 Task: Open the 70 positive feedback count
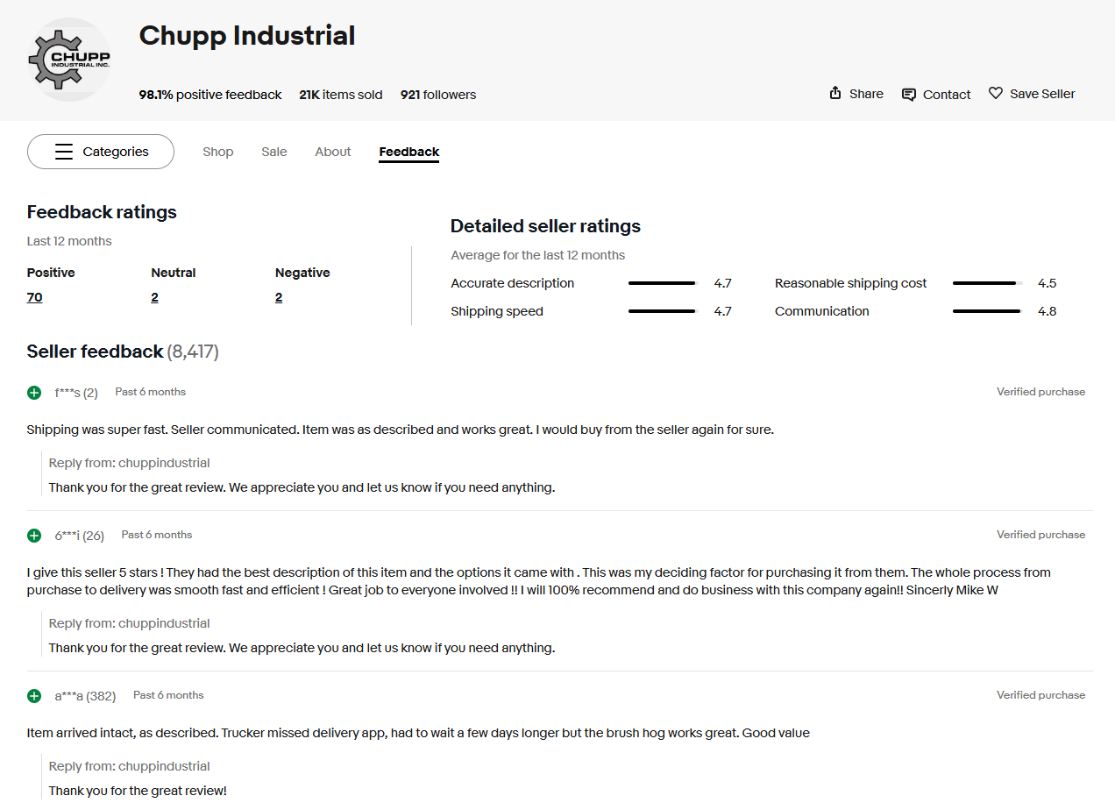pyautogui.click(x=35, y=297)
